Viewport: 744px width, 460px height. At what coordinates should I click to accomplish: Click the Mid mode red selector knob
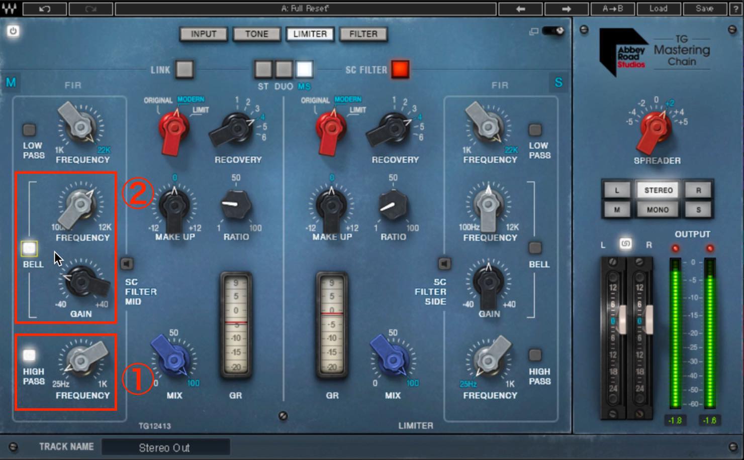174,129
